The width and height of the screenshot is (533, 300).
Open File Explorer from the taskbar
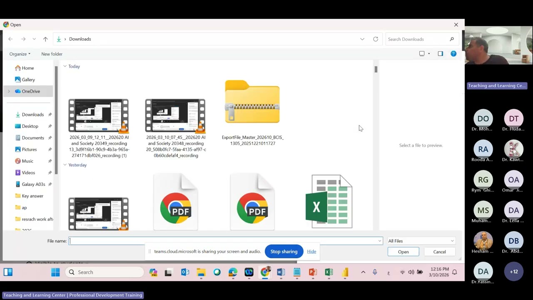click(201, 272)
